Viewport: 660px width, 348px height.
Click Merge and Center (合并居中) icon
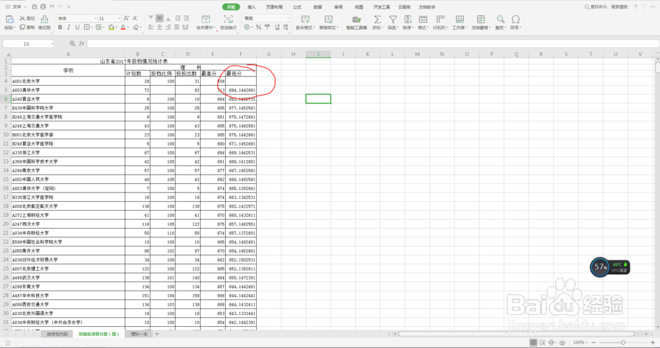click(206, 19)
